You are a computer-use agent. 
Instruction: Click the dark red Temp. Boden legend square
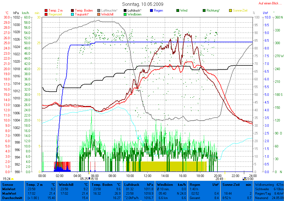click(73, 10)
